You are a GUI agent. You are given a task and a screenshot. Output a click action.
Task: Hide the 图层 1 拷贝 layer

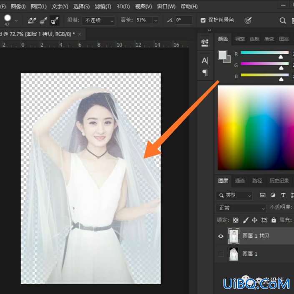click(221, 236)
